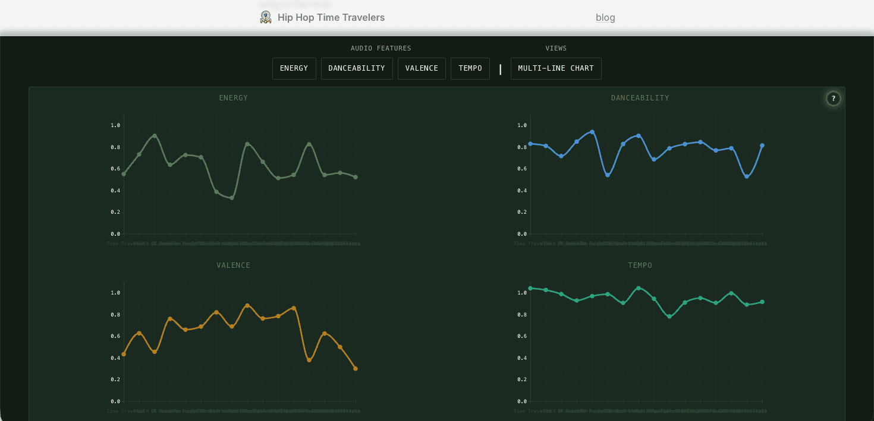Toggle the TEMPO audio feature
Viewport: 874px width, 421px height.
470,68
